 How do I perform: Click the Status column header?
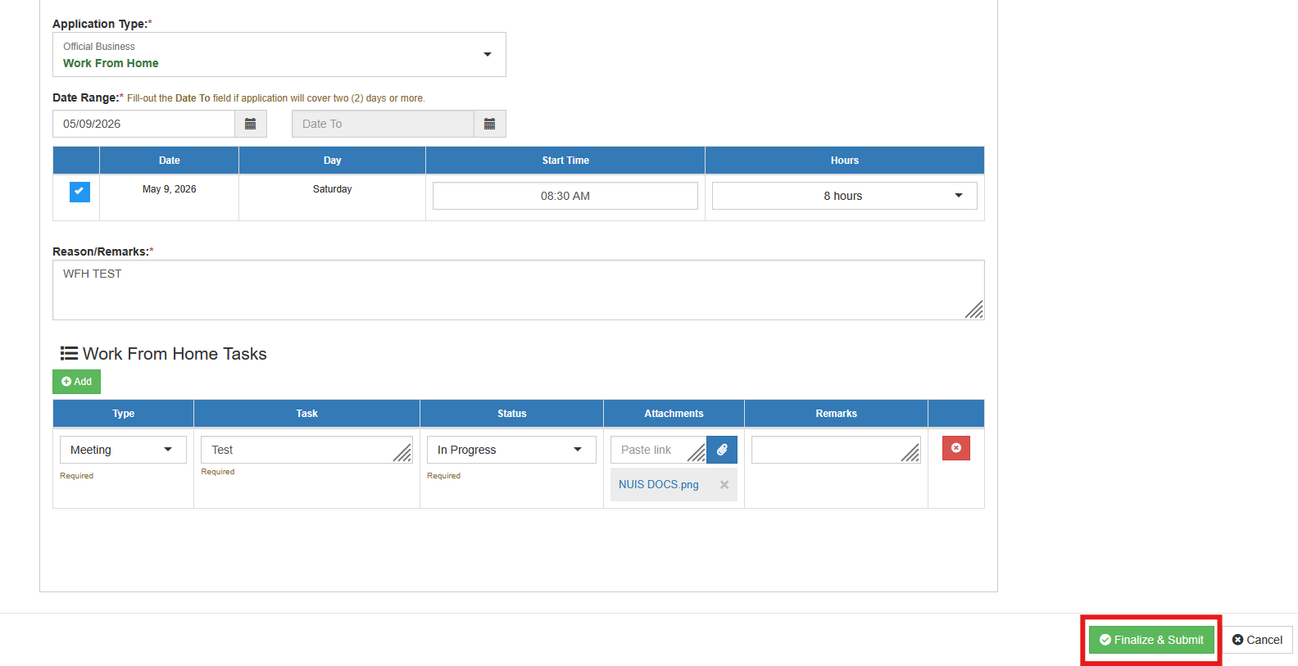click(x=512, y=414)
